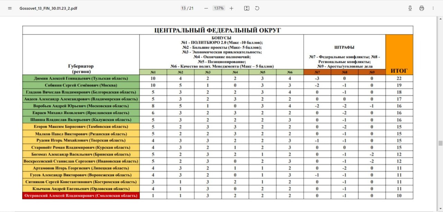Click the zoom in plus icon
The width and height of the screenshot is (443, 212).
(232, 8)
